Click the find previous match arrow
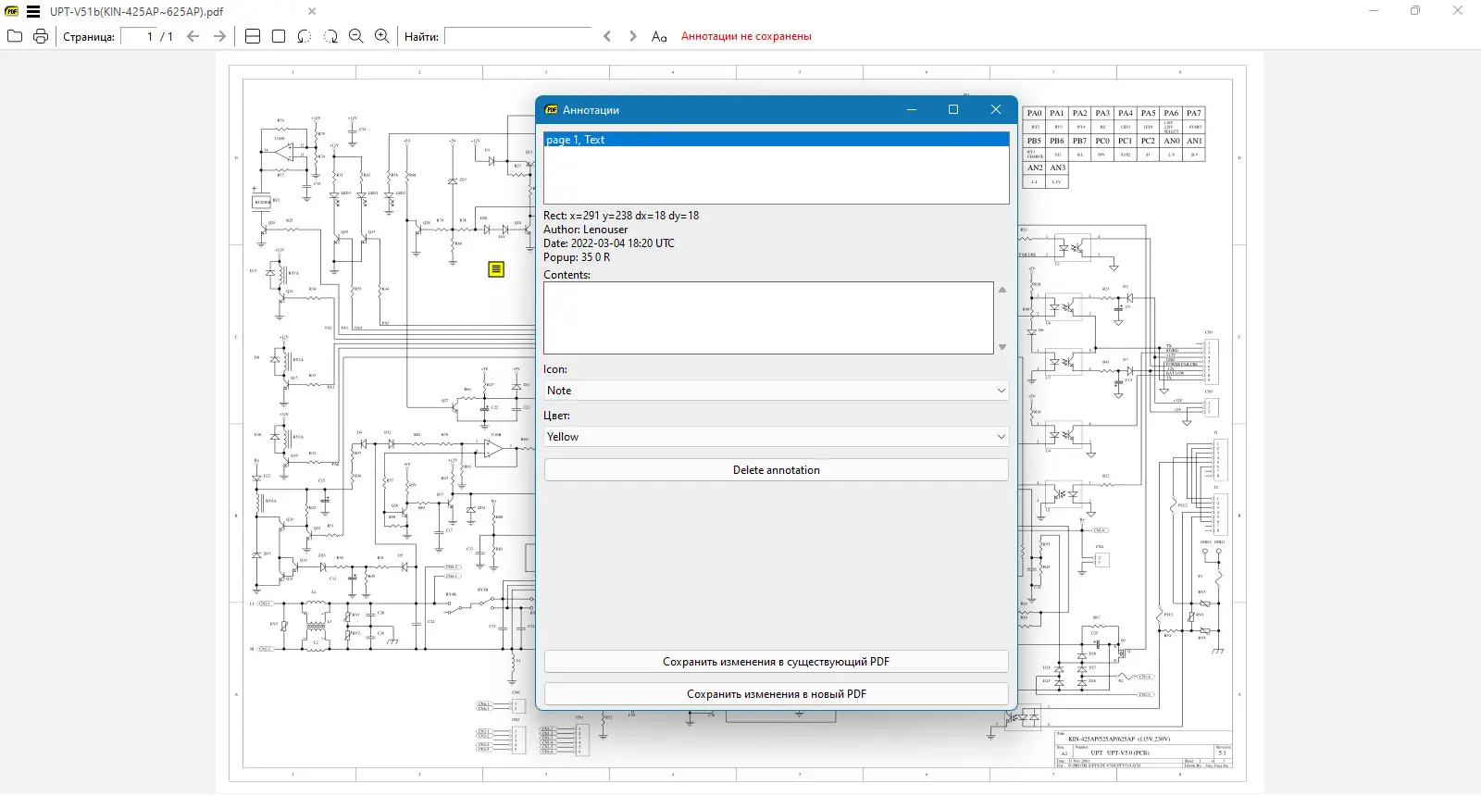Screen dimensions: 1481x796 pos(607,36)
